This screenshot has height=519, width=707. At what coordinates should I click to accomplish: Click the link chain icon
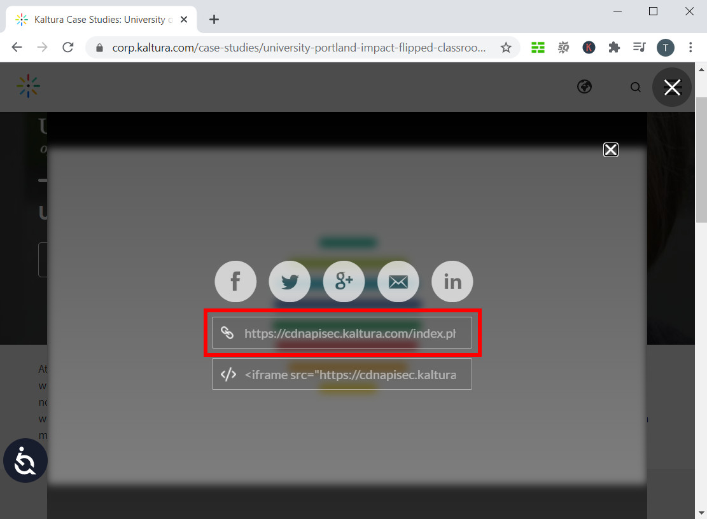click(227, 333)
